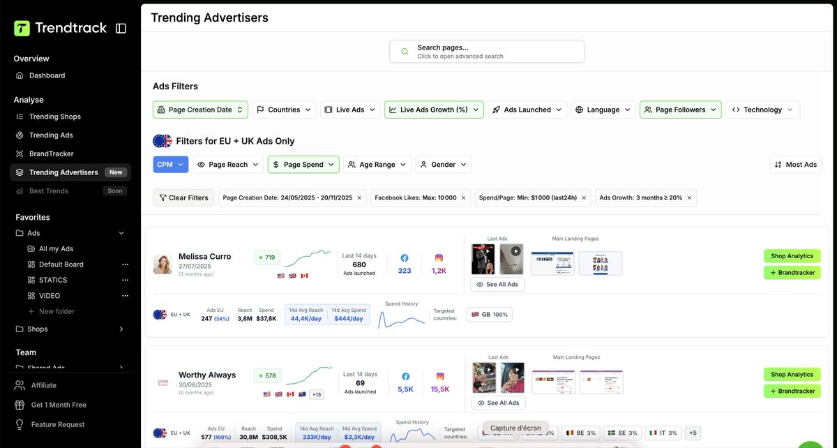The image size is (837, 448).
Task: Remove Page Creation Date filter chip
Action: pyautogui.click(x=359, y=198)
